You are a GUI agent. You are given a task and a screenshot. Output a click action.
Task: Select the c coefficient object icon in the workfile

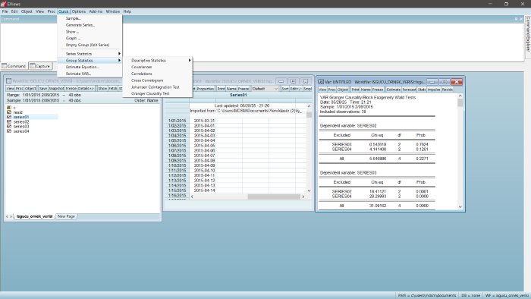(x=9, y=107)
